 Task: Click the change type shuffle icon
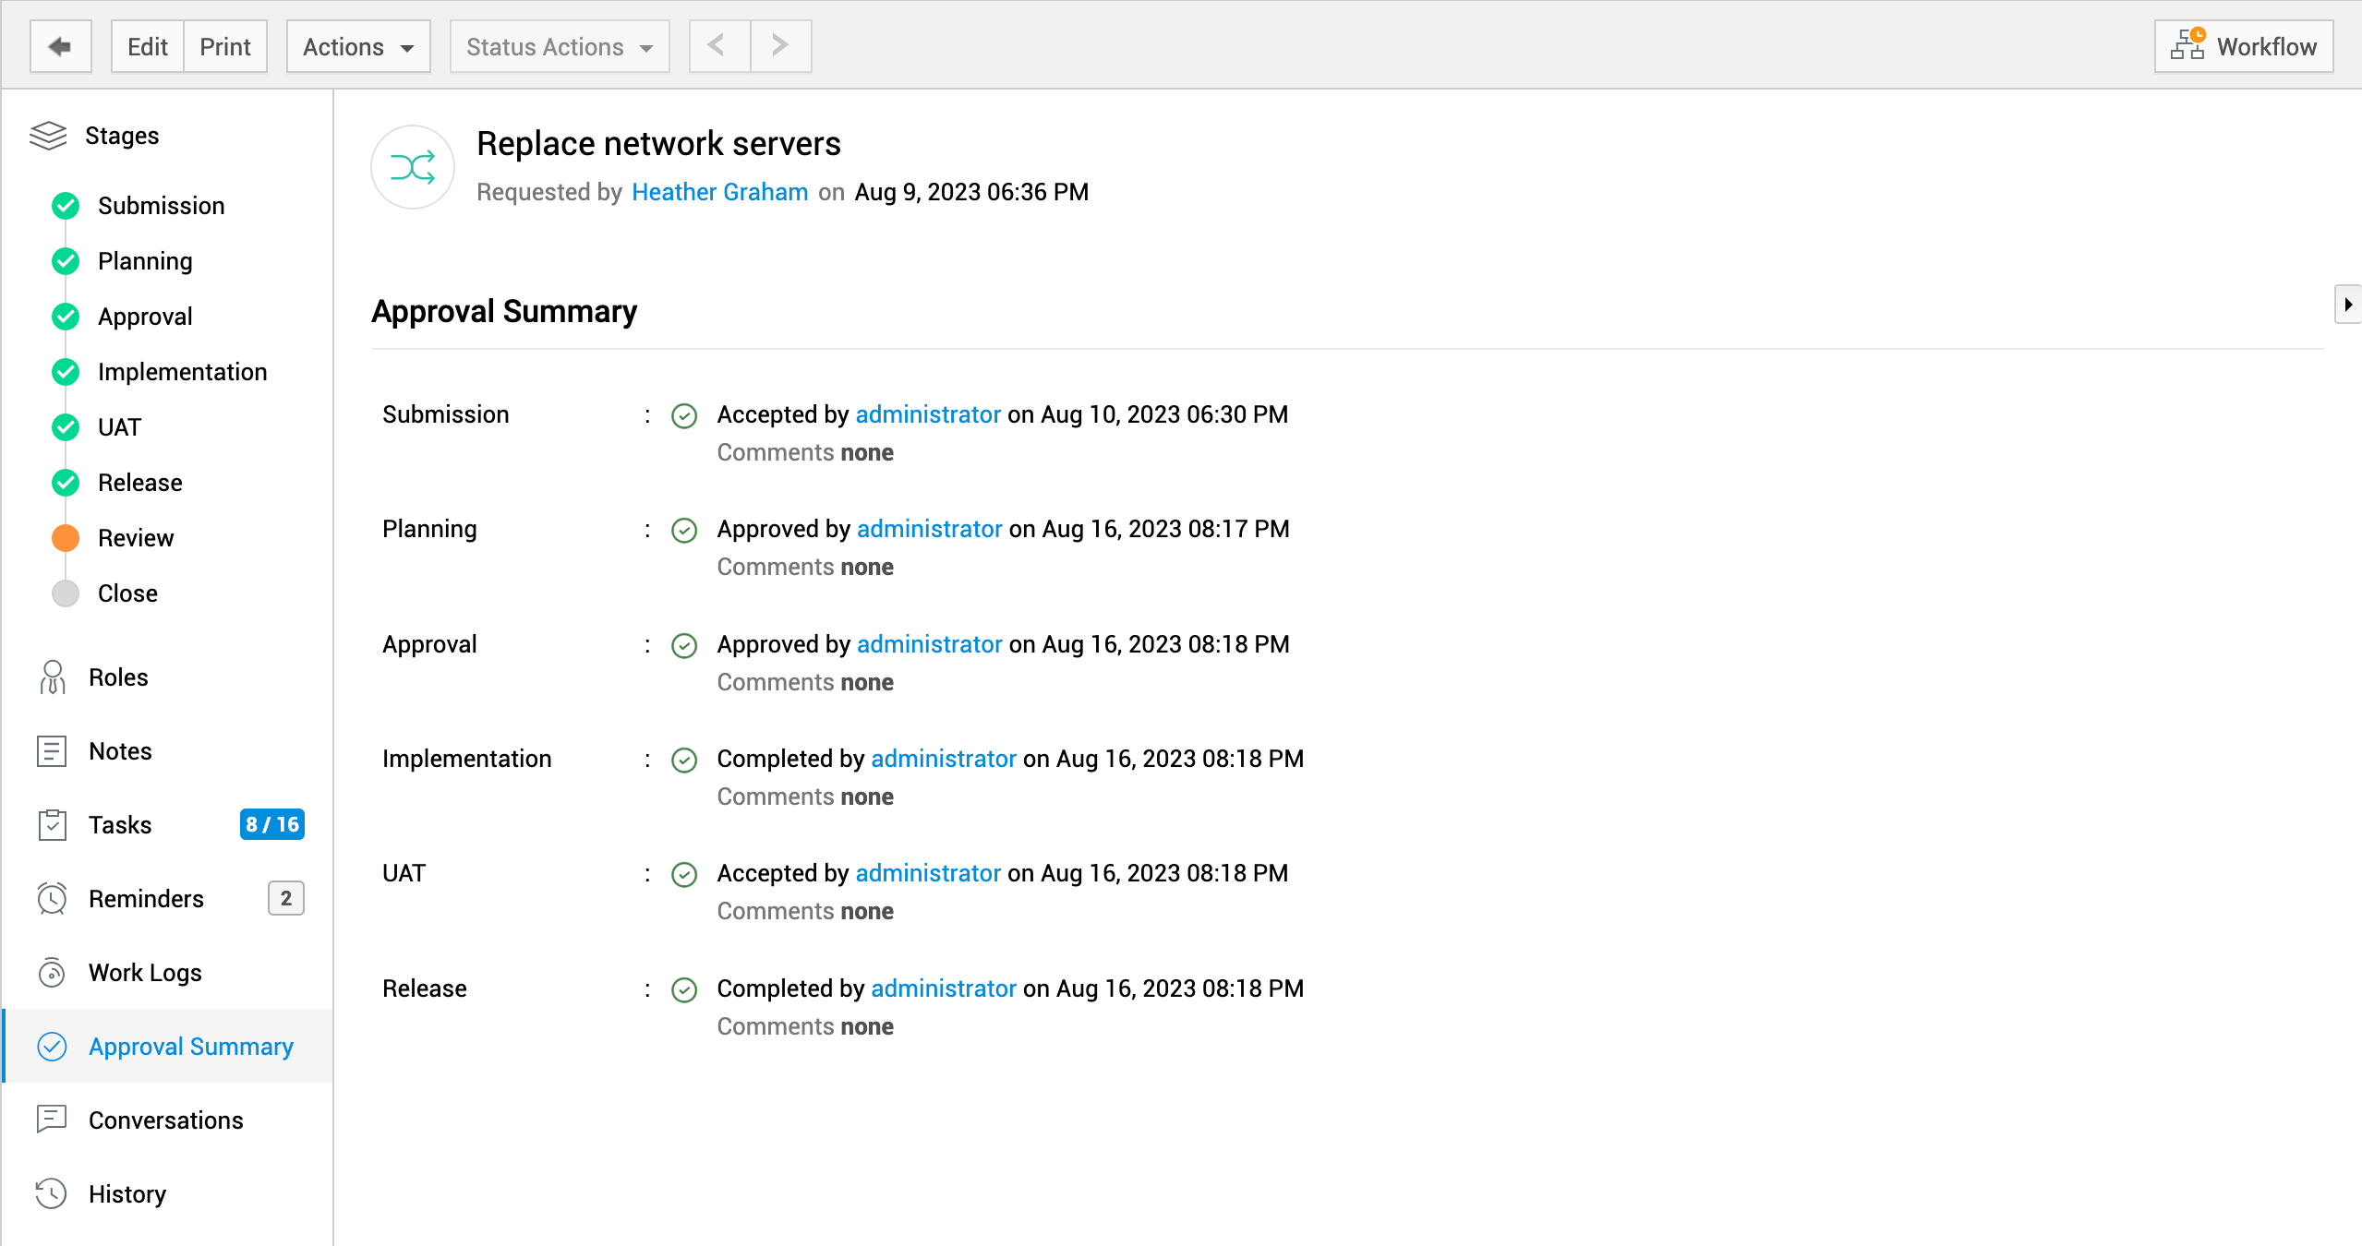click(x=413, y=167)
